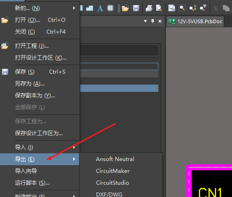
Task: Switch to 12V-5VUSB.PcbDoc tab
Action: tap(195, 21)
